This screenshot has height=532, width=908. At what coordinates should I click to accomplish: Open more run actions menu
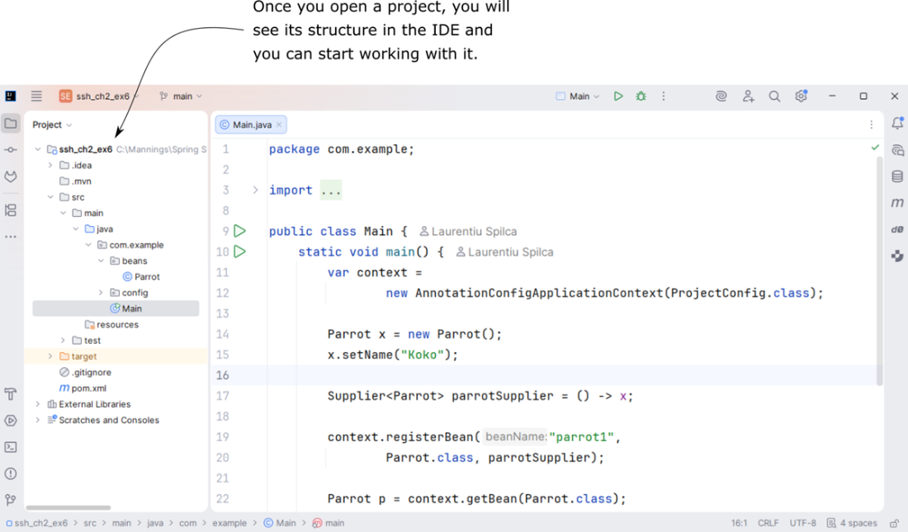664,97
